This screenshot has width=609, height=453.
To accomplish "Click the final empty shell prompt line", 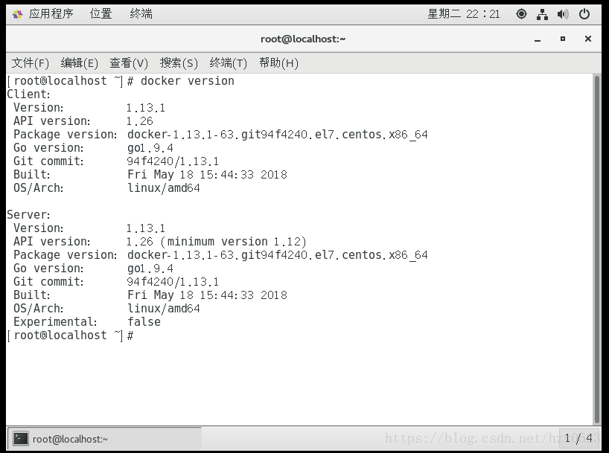I will point(70,335).
